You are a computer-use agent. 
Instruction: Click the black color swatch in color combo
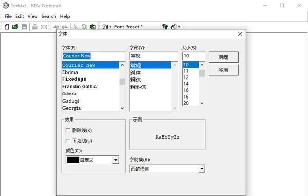pos(73,160)
